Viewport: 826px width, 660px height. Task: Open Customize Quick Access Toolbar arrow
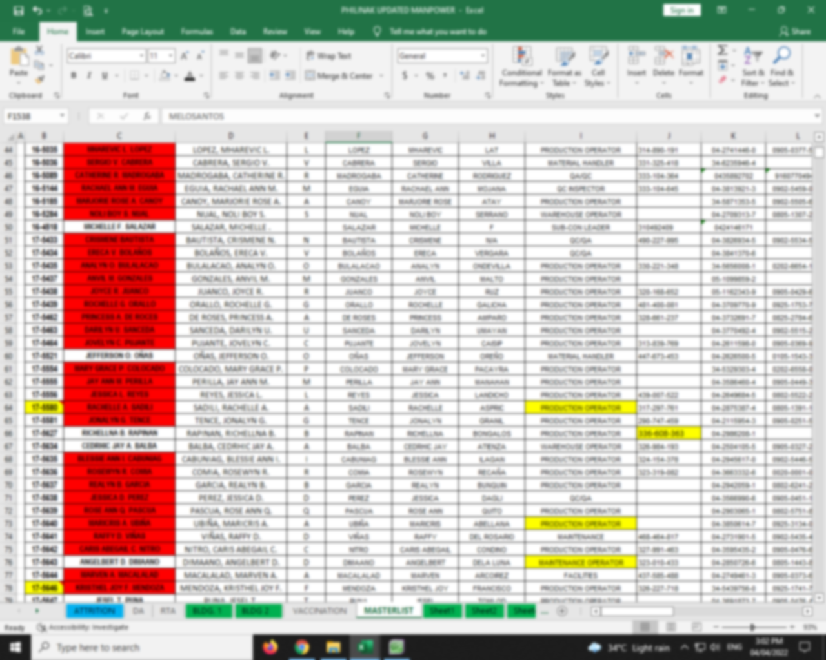pyautogui.click(x=106, y=10)
